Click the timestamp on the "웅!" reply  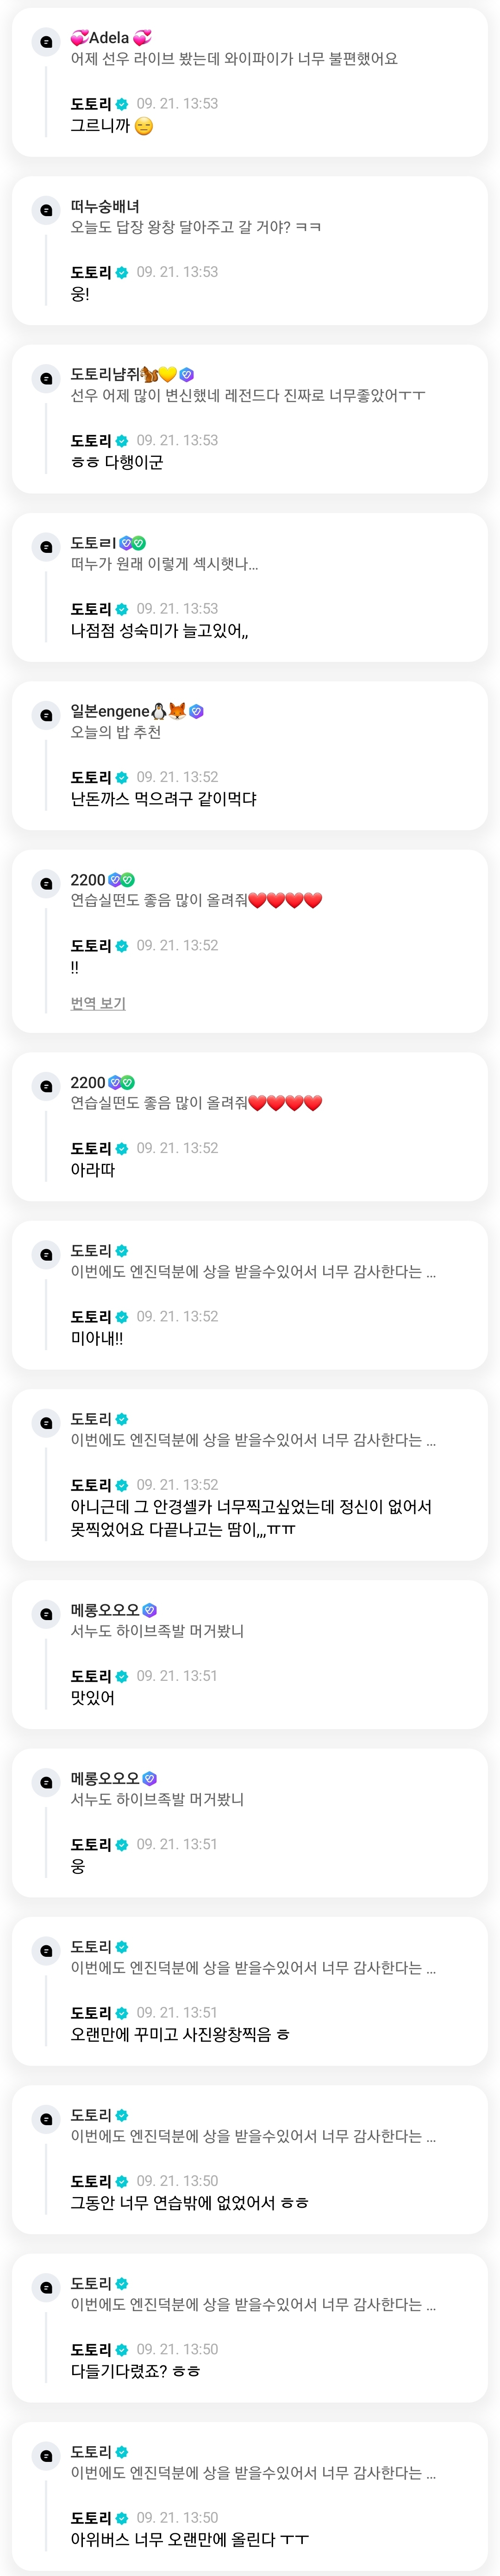(x=177, y=272)
